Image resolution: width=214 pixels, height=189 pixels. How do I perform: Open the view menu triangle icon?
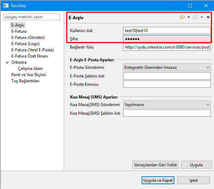tap(208, 17)
